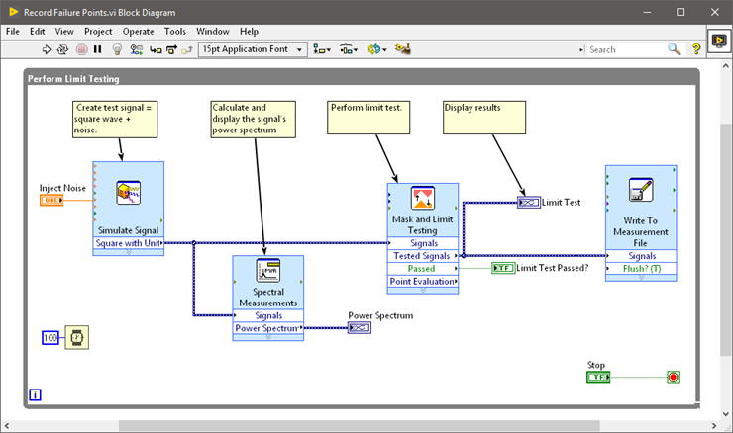Open the Operate menu
Image resolution: width=733 pixels, height=433 pixels.
(138, 31)
